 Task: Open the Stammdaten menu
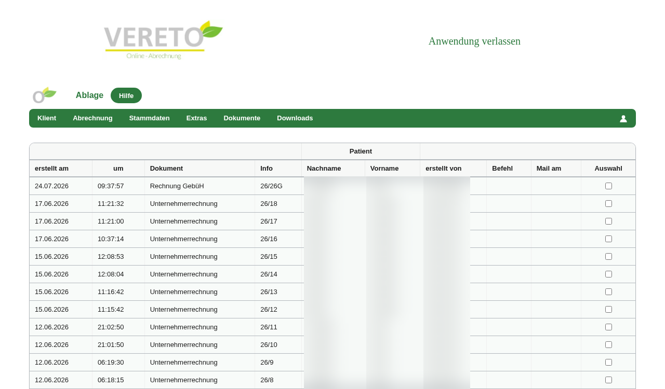point(150,118)
